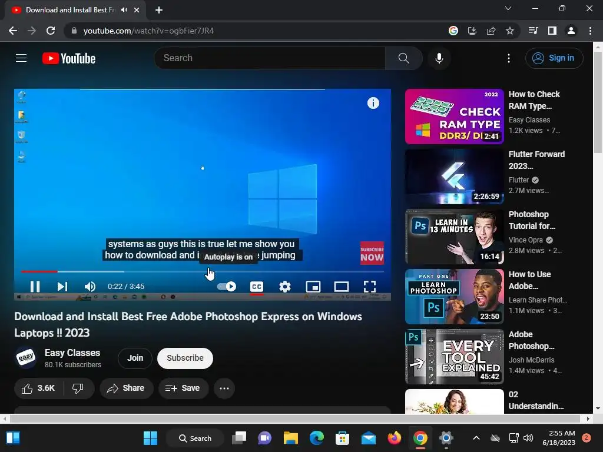Mute the tab via tab speaker icon
The width and height of the screenshot is (603, 452).
(124, 10)
